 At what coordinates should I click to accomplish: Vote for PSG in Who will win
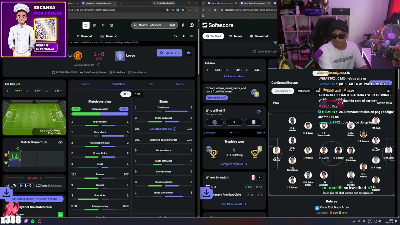click(x=215, y=122)
